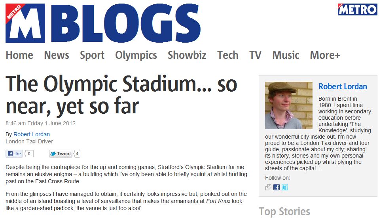This screenshot has height=218, width=379.
Task: Click the Metro Blogs logo
Action: coord(103,23)
